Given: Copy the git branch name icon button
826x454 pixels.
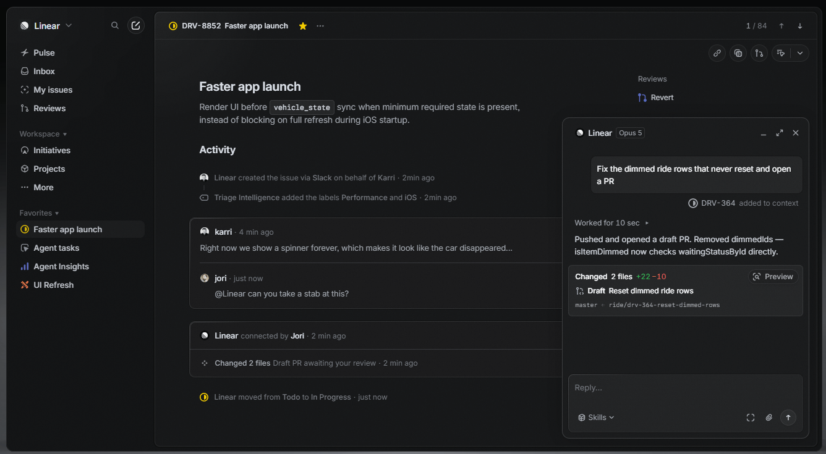Looking at the screenshot, I should (x=759, y=53).
